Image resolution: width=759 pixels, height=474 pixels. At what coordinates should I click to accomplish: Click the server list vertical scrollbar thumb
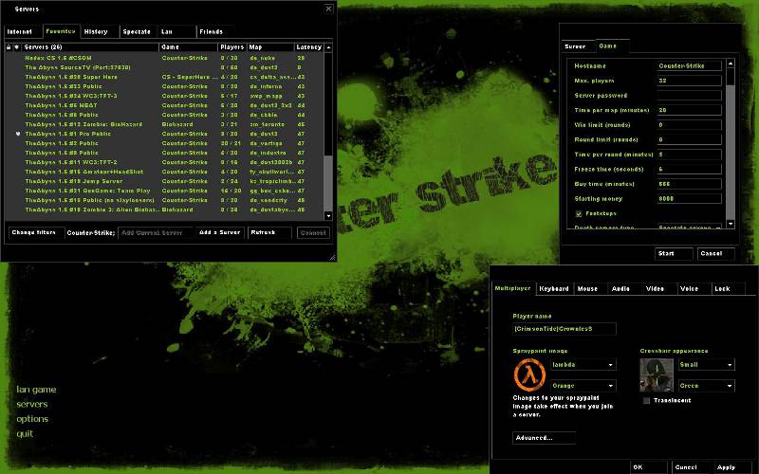pyautogui.click(x=328, y=183)
